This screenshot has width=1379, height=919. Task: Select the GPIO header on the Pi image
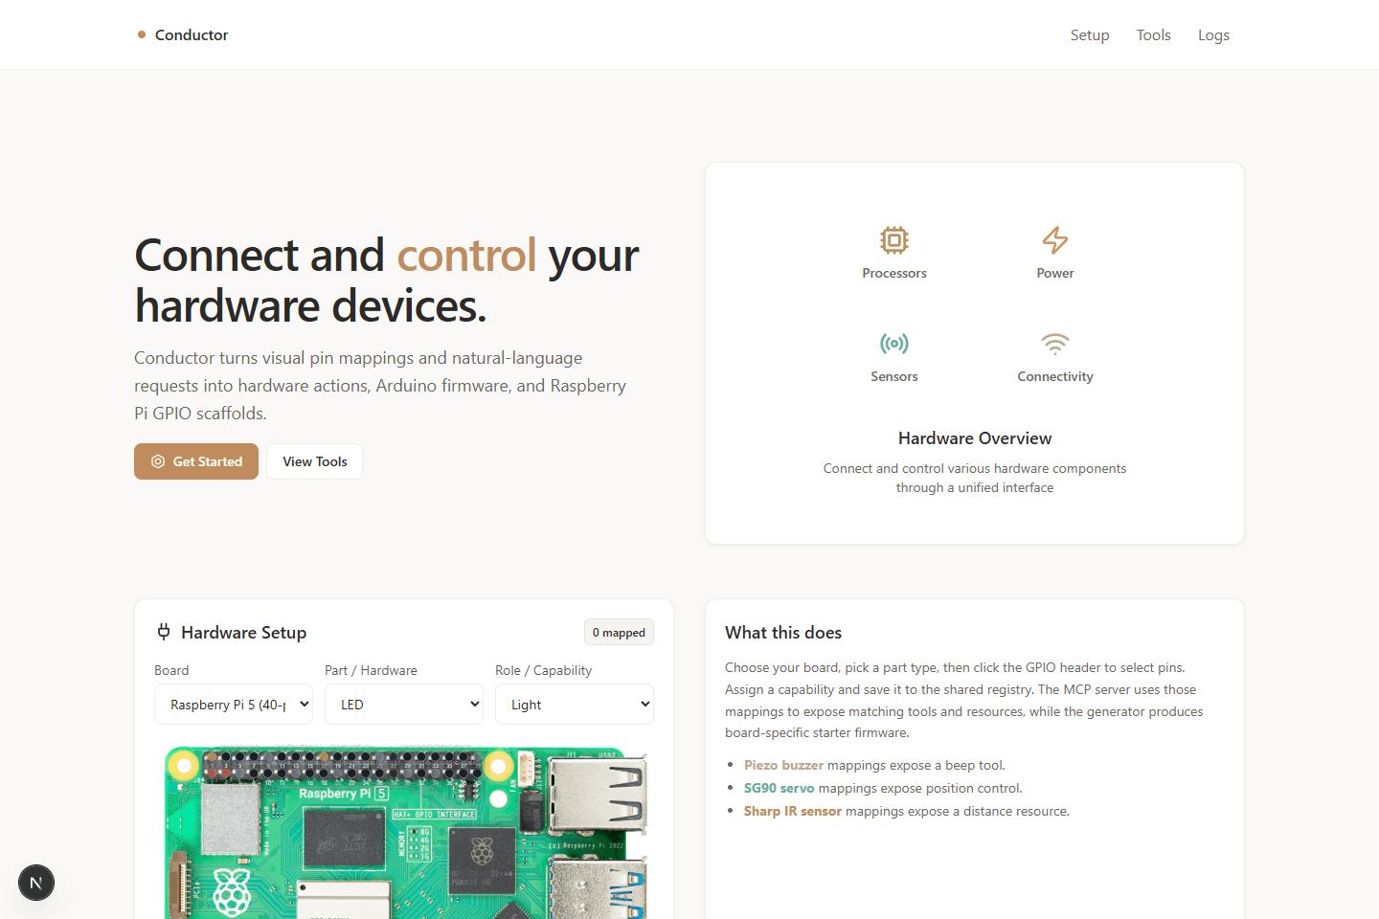[x=341, y=765]
